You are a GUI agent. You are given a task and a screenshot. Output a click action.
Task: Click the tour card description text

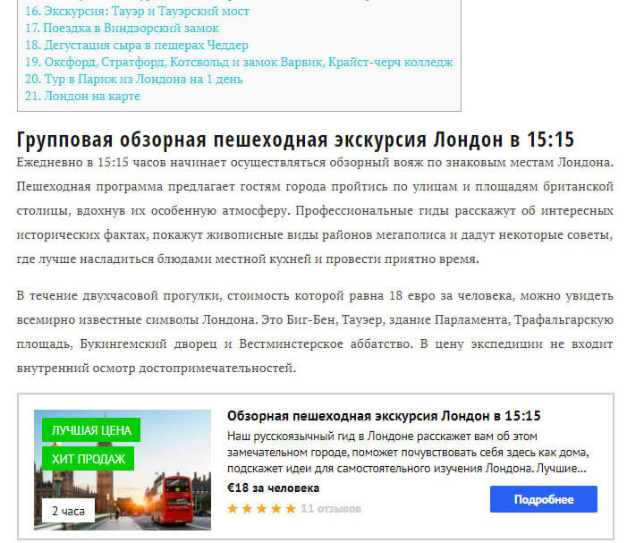click(408, 454)
